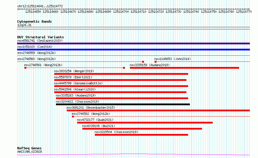Click ruler position 125114650
258x158 pixels.
tap(33, 12)
